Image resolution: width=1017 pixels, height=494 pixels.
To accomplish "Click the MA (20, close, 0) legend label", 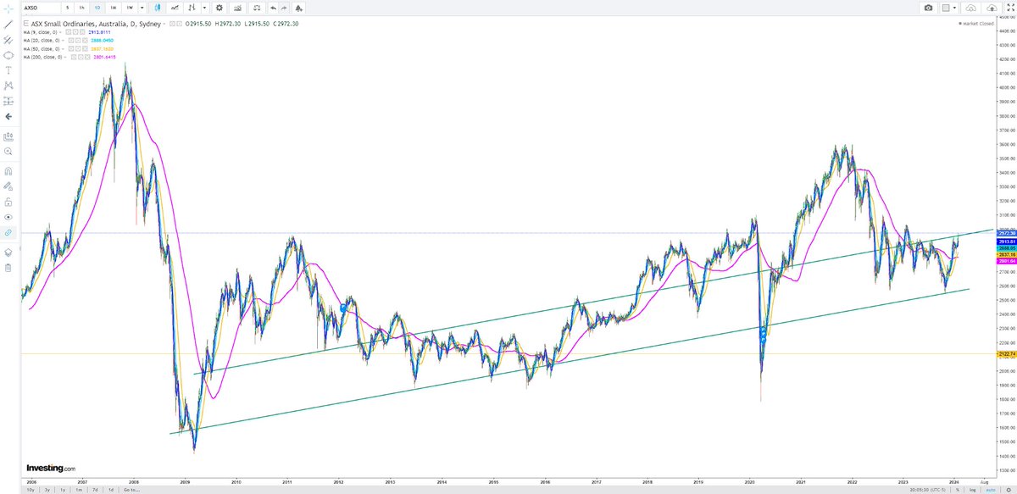I will [x=42, y=40].
